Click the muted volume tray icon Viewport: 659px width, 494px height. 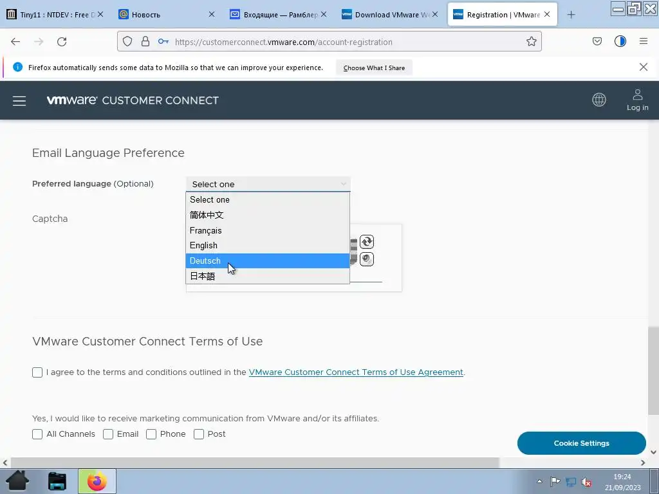(586, 482)
